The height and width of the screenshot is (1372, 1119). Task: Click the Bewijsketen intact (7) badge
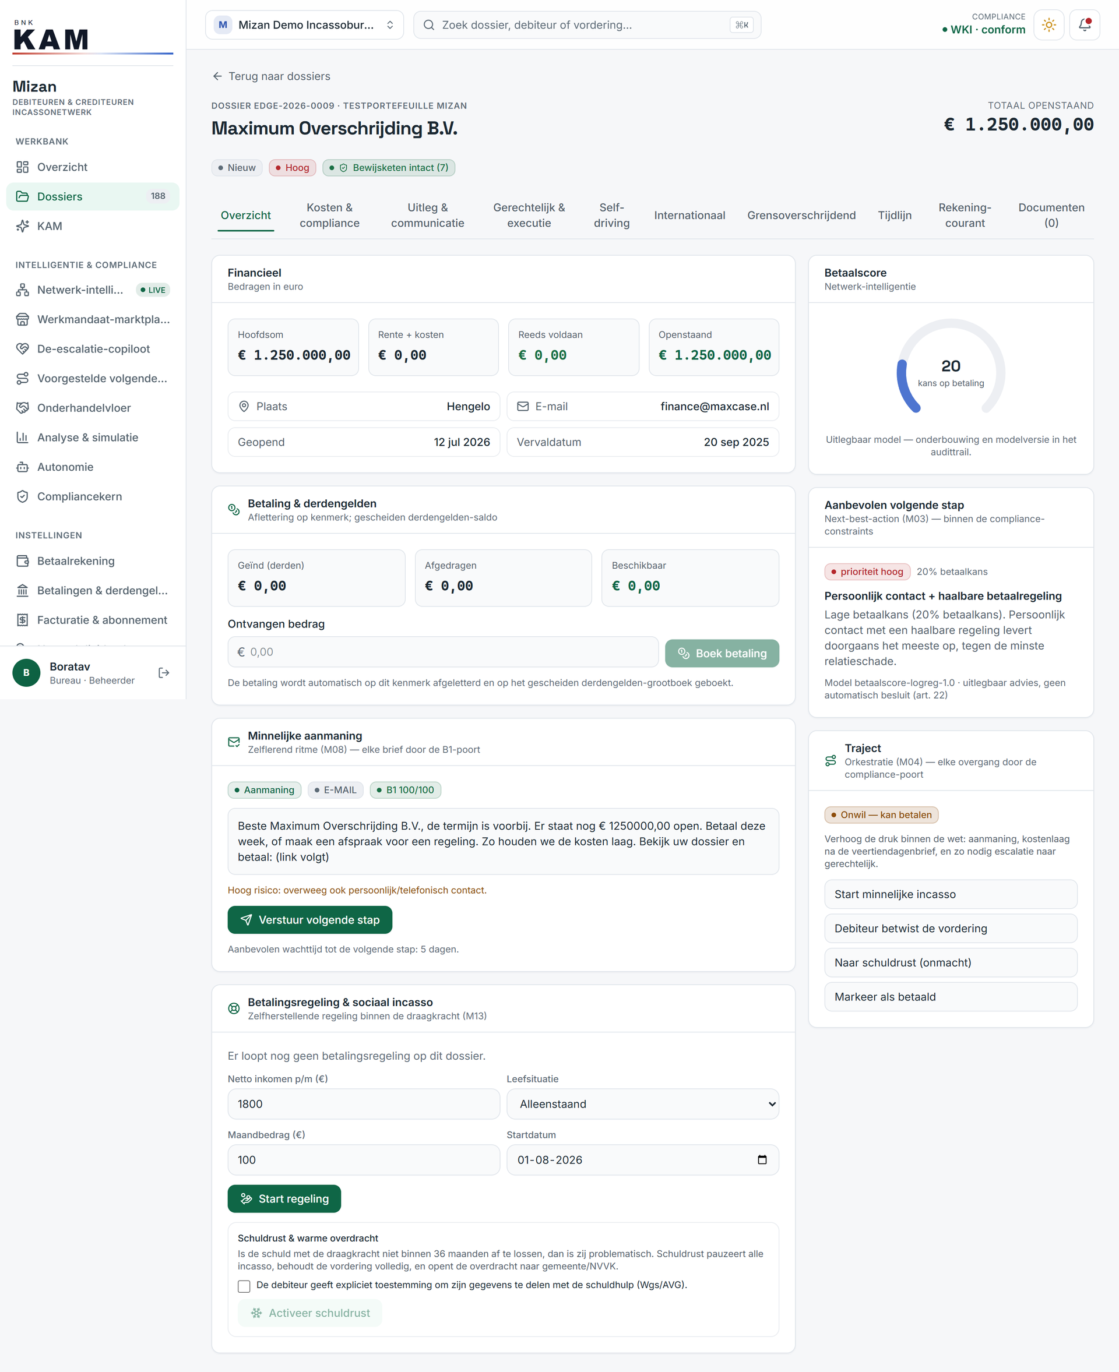pos(389,168)
